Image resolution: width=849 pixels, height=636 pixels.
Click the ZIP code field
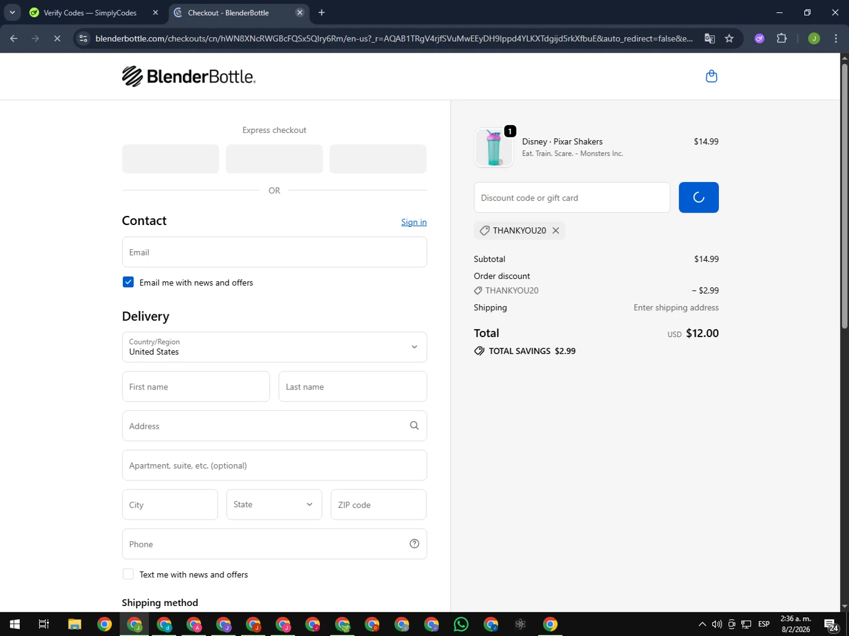point(379,504)
